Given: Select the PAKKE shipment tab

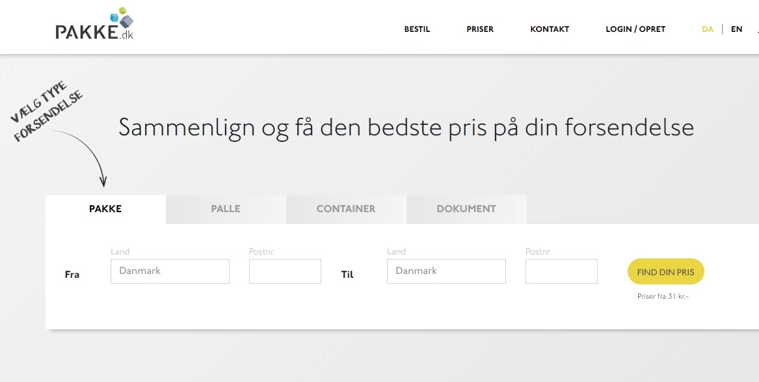Looking at the screenshot, I should click(105, 209).
